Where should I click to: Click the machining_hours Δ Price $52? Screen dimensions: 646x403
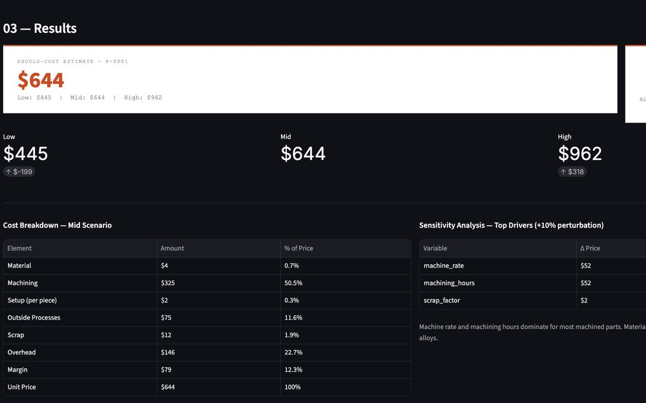tap(611, 283)
